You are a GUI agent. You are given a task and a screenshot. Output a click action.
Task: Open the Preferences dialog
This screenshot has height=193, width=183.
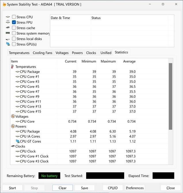click(135, 188)
